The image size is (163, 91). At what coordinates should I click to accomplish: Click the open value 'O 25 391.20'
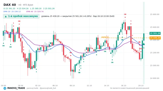[x=9, y=9]
